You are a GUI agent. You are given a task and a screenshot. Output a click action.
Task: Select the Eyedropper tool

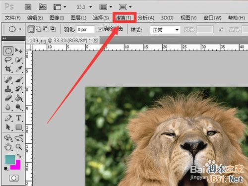(x=19, y=69)
